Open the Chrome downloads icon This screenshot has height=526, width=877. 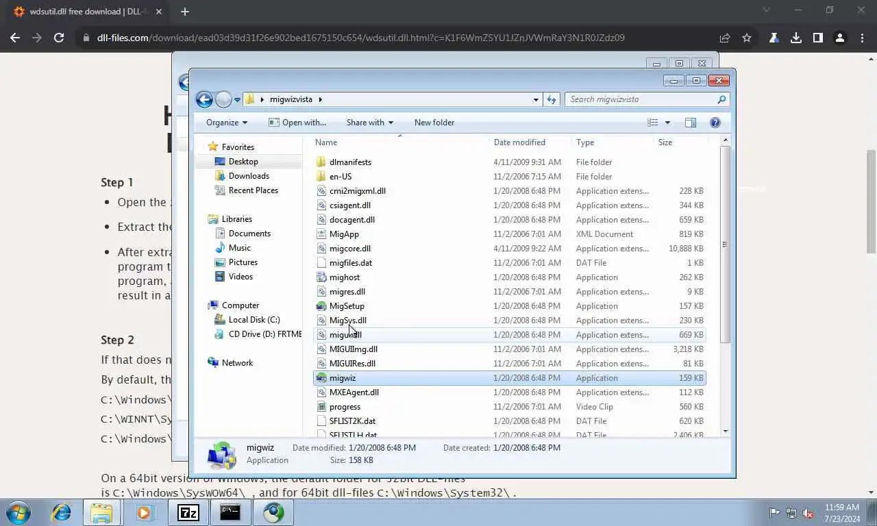(795, 38)
